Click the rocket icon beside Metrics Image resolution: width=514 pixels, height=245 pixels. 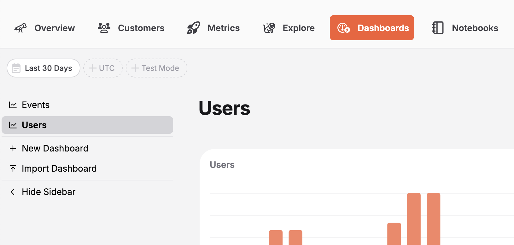[x=194, y=28]
